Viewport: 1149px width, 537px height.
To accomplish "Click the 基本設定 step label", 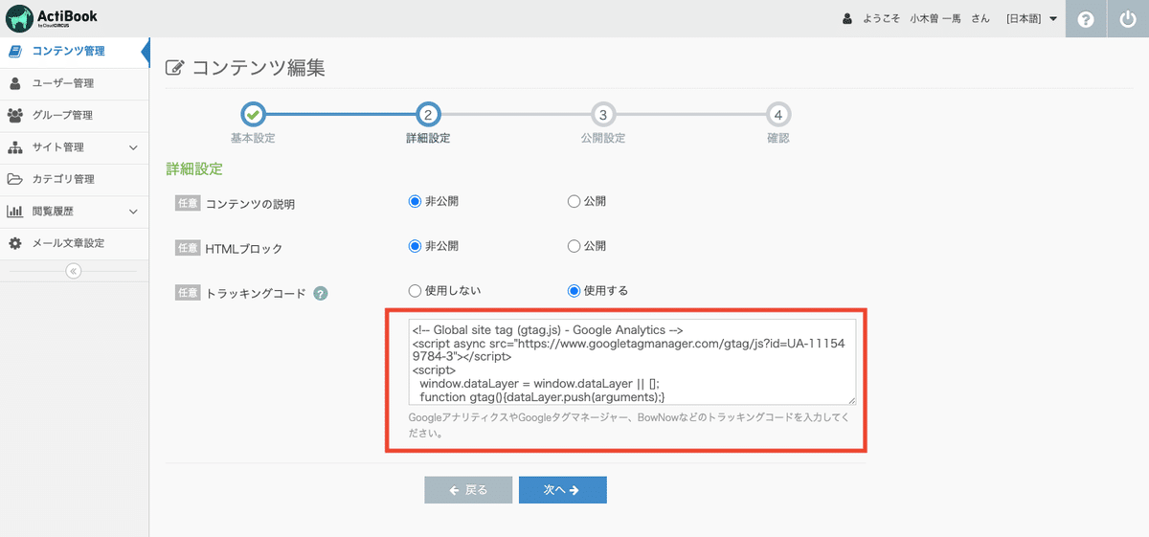I will click(253, 138).
